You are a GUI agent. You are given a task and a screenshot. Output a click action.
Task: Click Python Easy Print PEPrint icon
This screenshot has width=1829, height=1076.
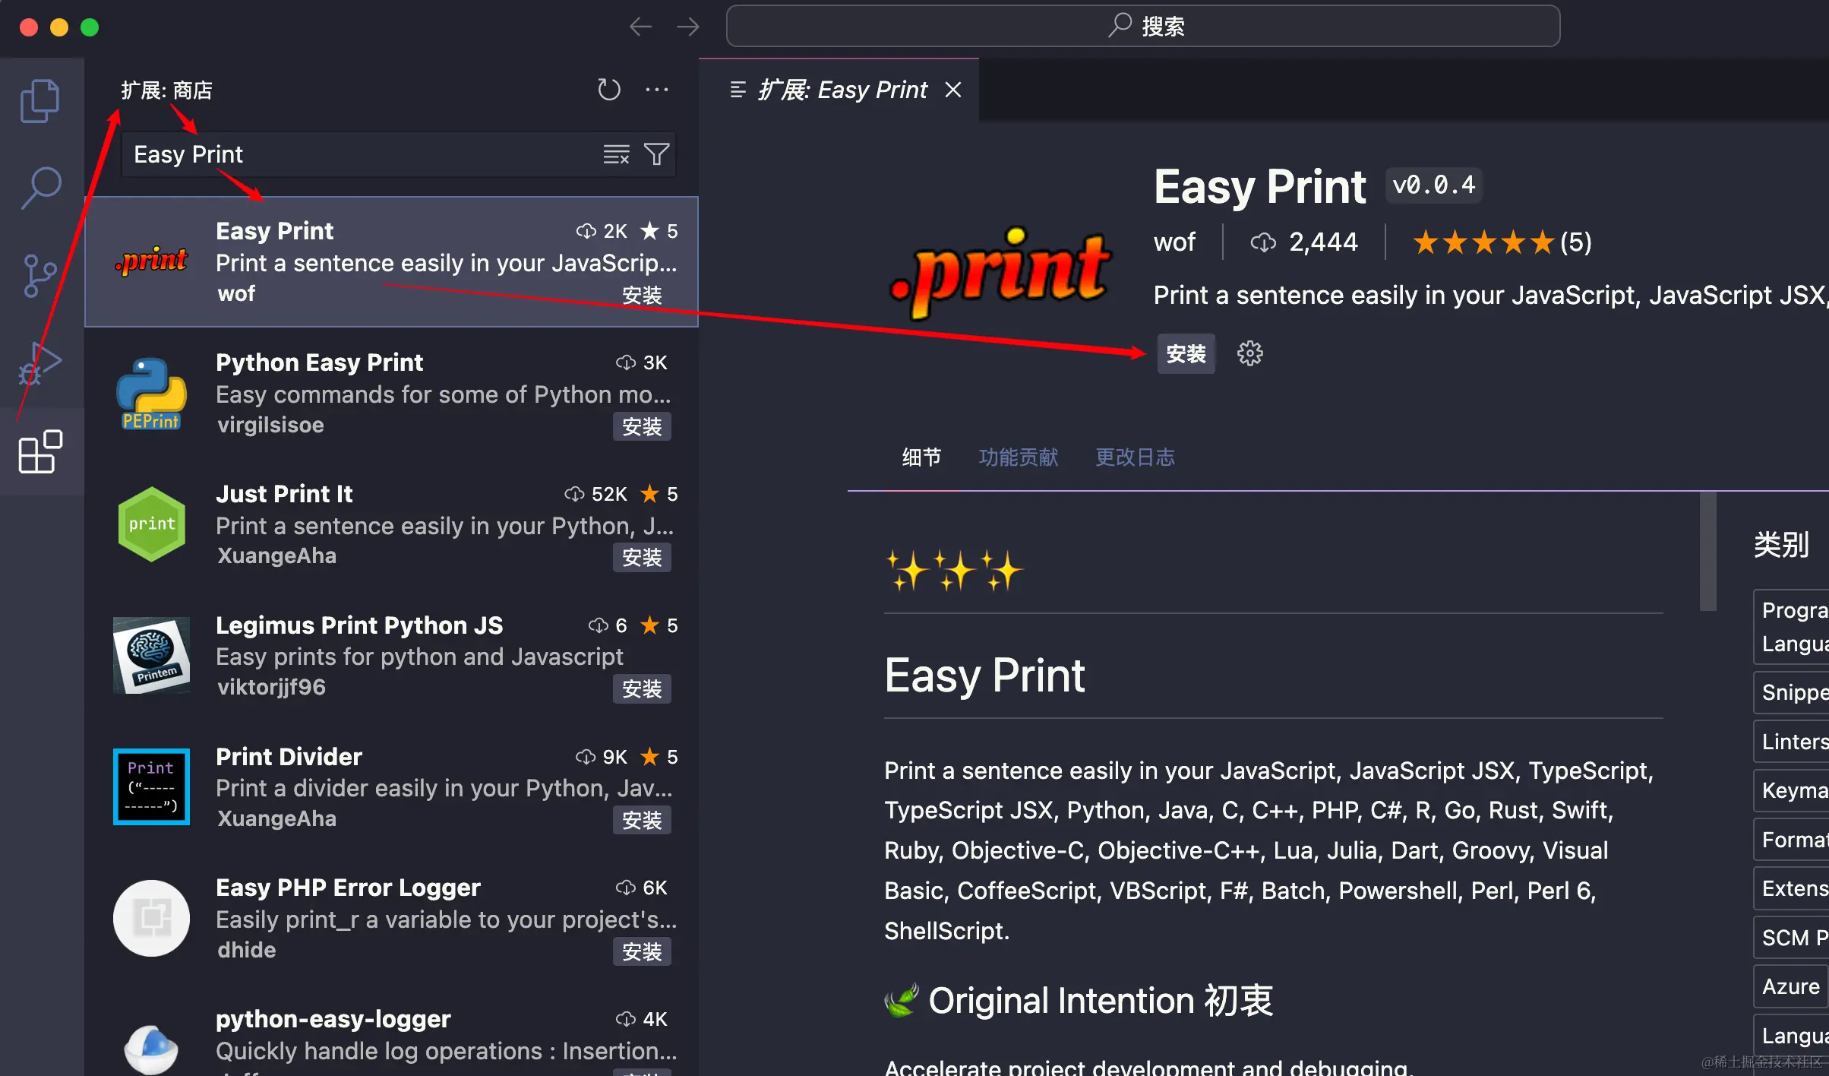(151, 394)
